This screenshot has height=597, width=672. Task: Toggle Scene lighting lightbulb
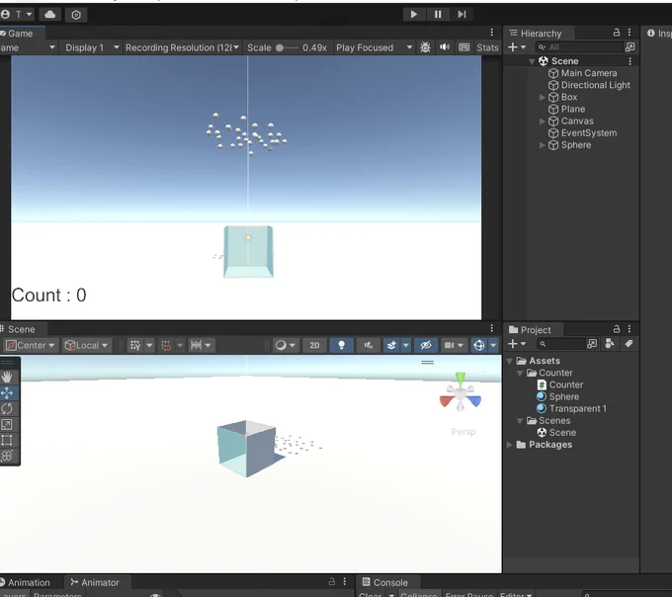point(342,345)
